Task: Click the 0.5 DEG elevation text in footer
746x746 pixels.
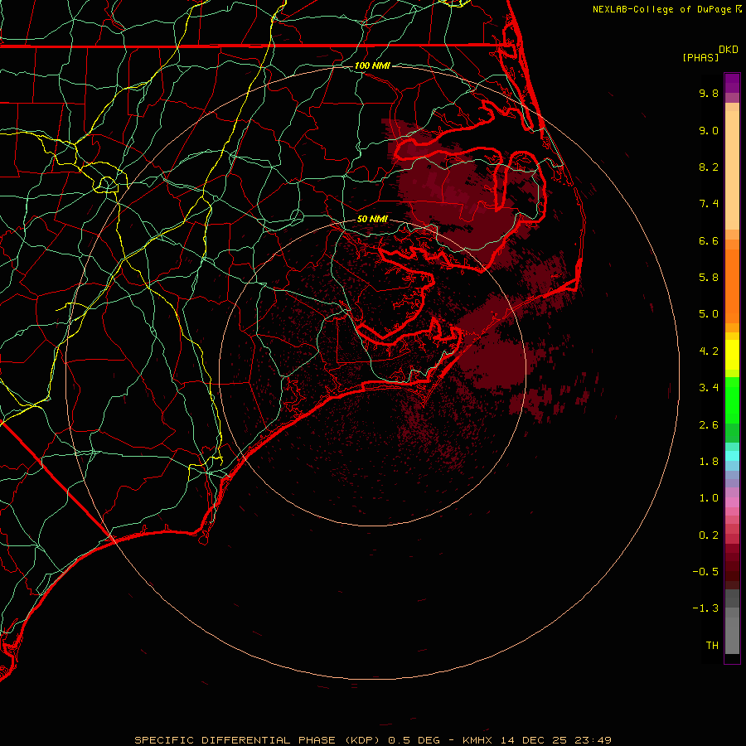Action: coord(414,740)
